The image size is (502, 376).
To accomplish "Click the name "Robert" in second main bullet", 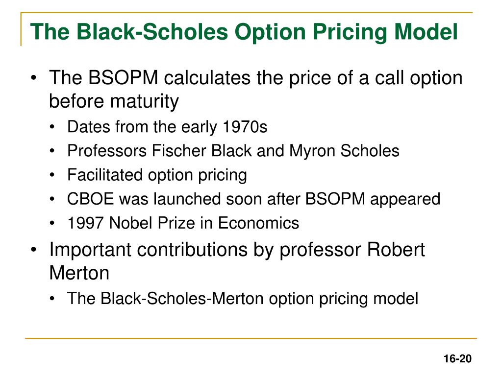I will point(396,249).
